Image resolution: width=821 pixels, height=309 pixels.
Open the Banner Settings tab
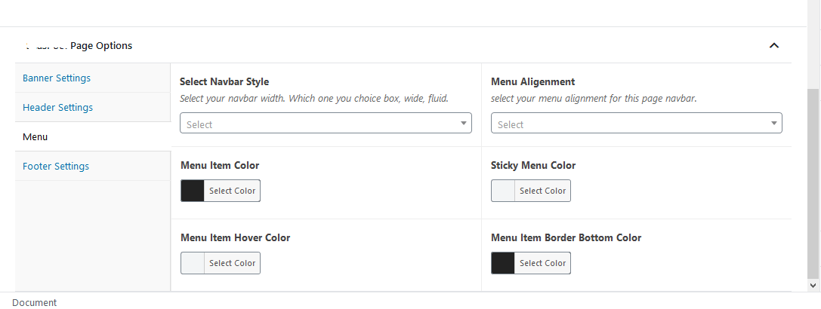coord(57,78)
